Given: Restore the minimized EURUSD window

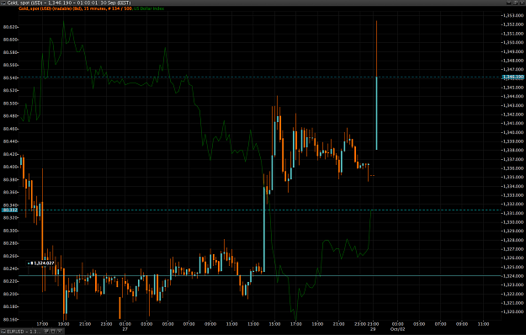Looking at the screenshot, I should coord(47,332).
